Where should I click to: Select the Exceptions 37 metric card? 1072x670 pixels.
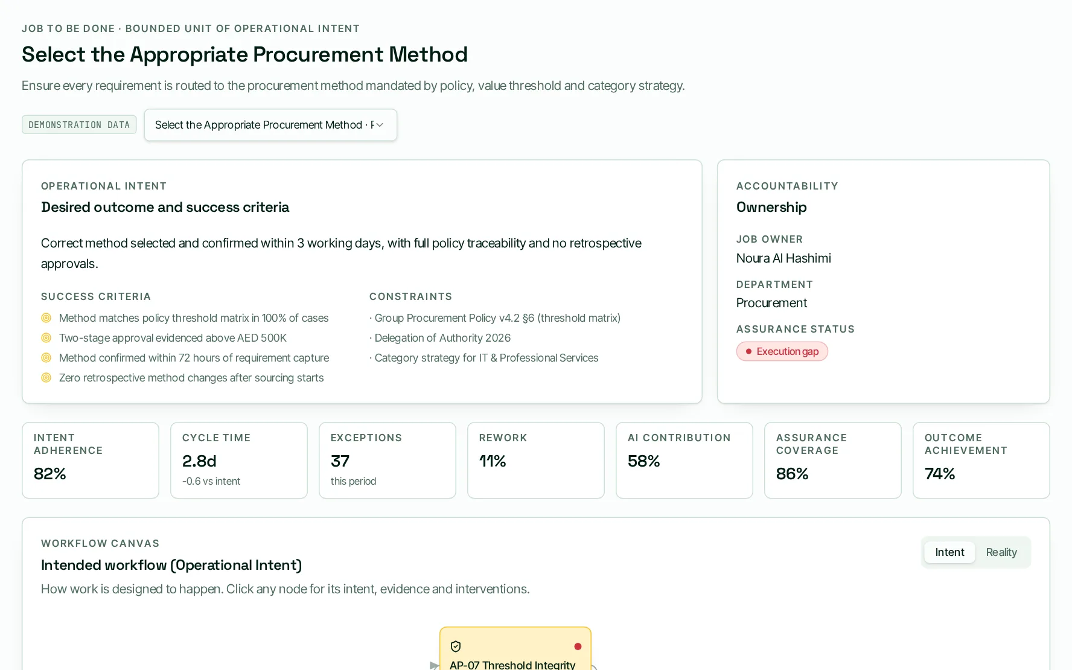(388, 461)
